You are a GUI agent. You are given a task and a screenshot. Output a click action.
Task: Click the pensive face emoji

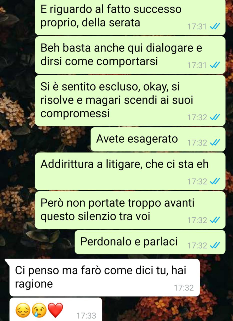[x=23, y=310]
